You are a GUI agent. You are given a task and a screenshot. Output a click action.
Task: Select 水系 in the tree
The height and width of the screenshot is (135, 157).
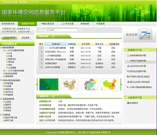pyautogui.click(x=10, y=53)
